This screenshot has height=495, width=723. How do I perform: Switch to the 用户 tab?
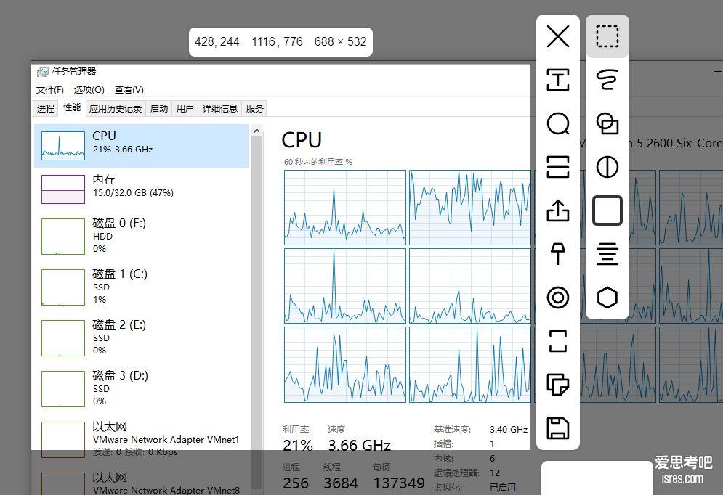(x=185, y=109)
